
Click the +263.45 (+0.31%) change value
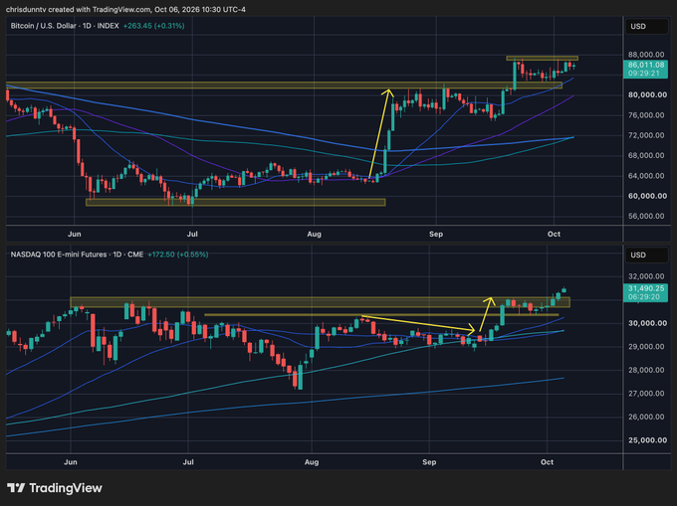[153, 26]
